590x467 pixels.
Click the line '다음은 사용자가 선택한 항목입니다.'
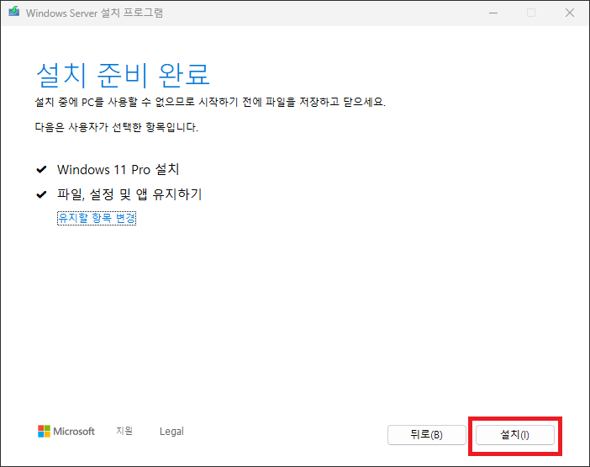[117, 127]
